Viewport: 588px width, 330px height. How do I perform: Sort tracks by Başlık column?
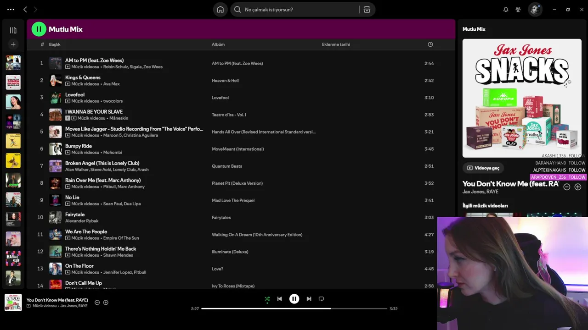point(55,44)
